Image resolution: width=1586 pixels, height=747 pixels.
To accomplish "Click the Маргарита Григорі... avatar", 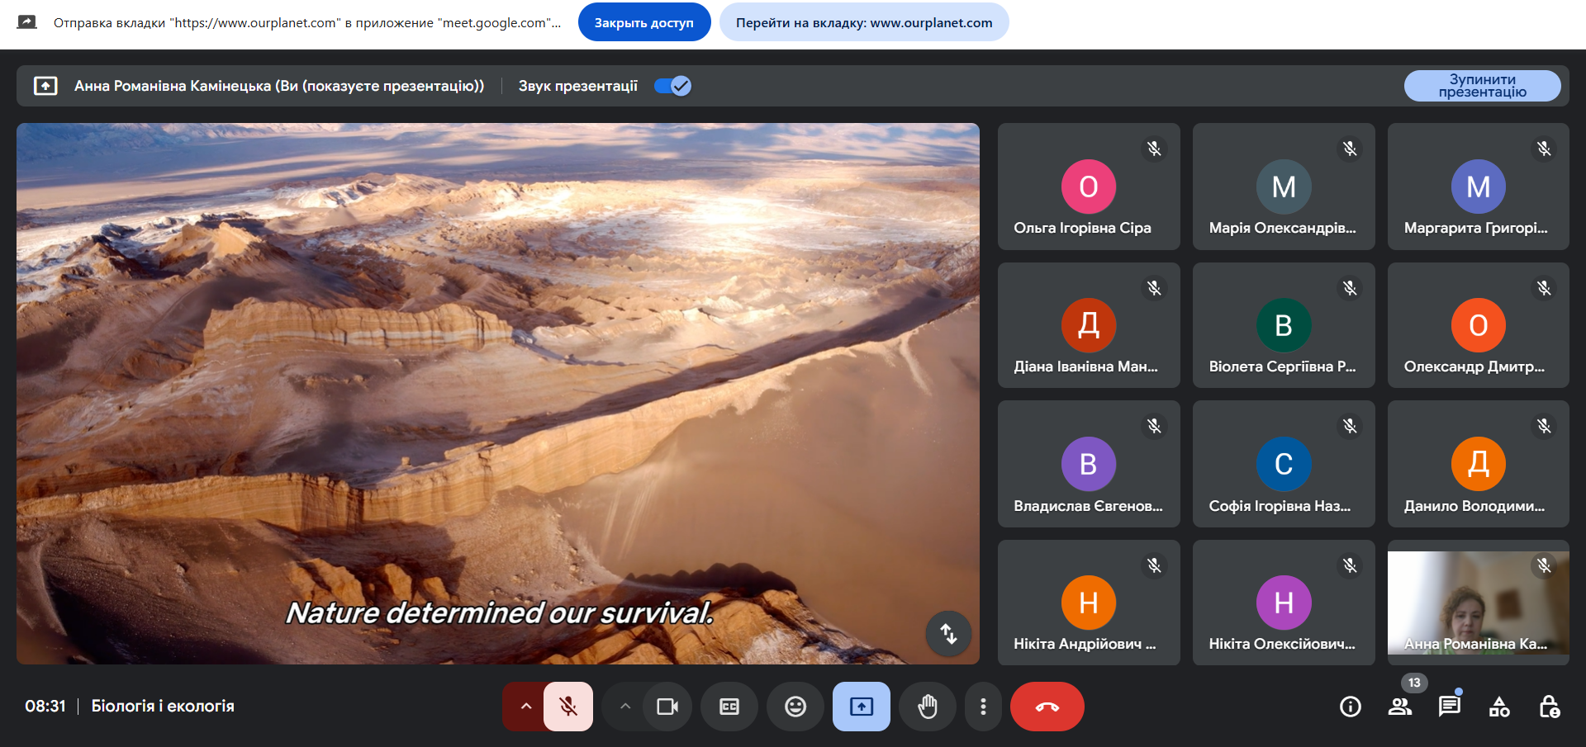I will click(1479, 187).
